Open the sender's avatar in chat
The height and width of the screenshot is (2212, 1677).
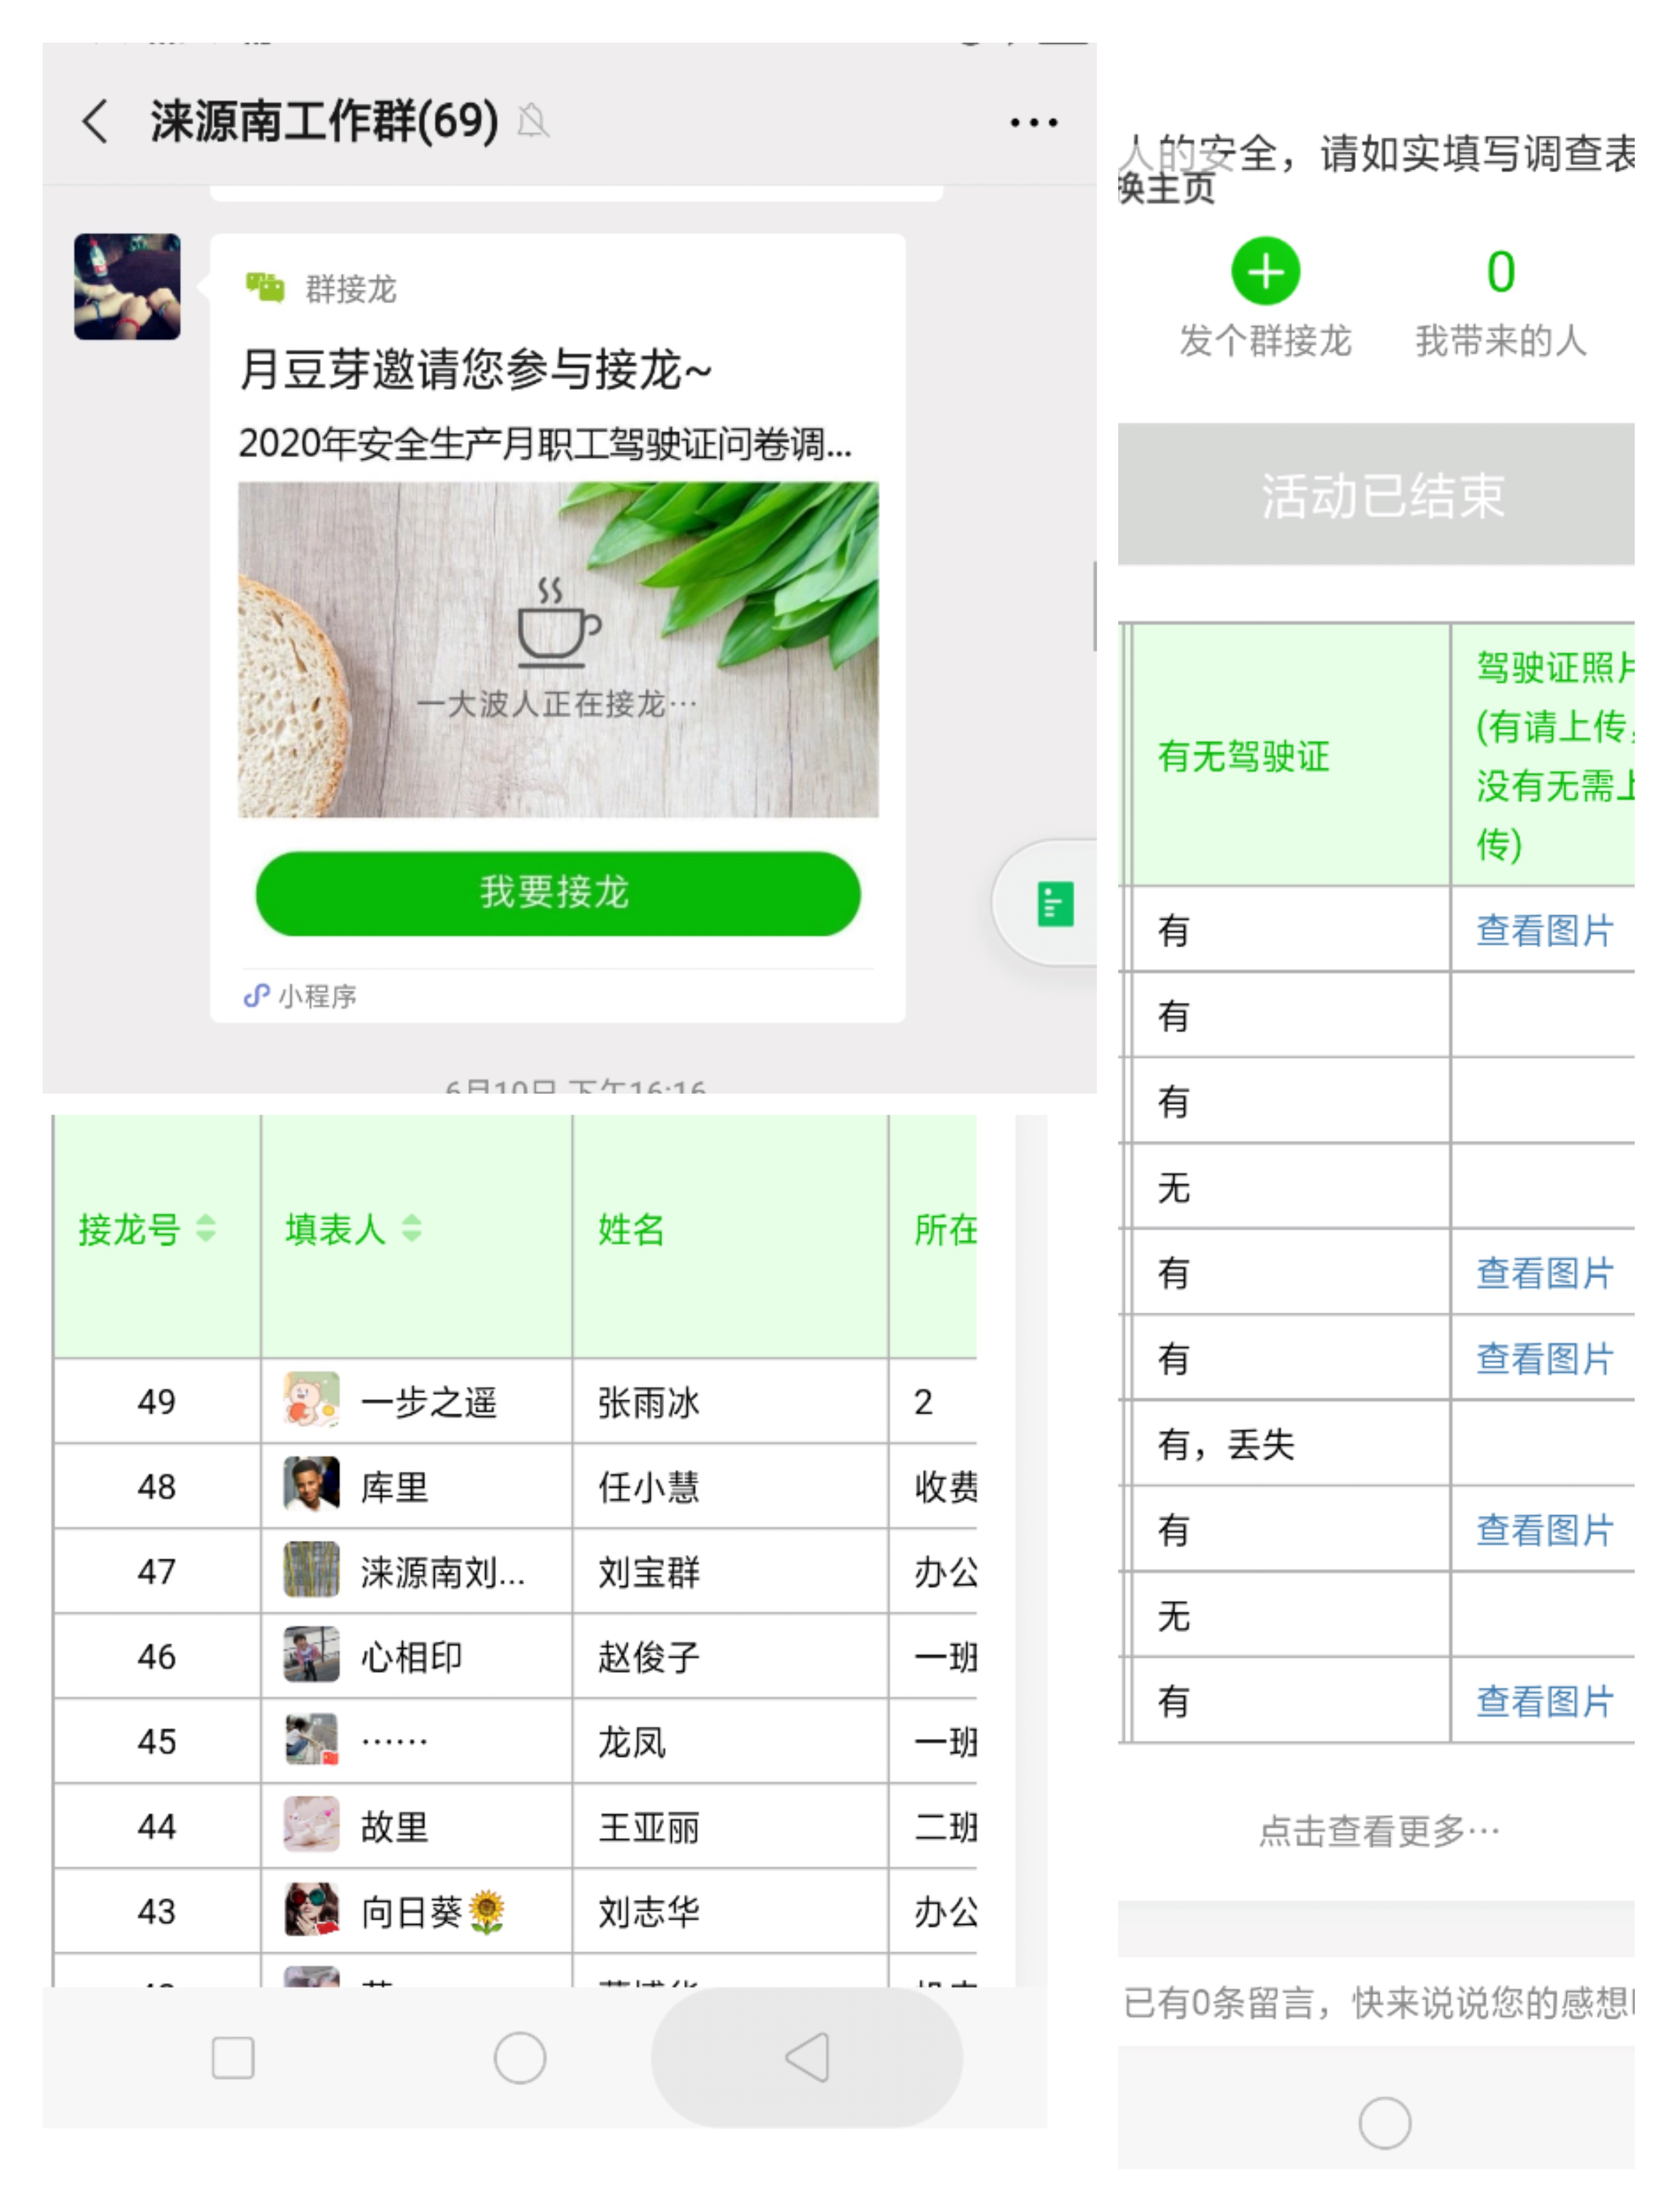coord(127,287)
